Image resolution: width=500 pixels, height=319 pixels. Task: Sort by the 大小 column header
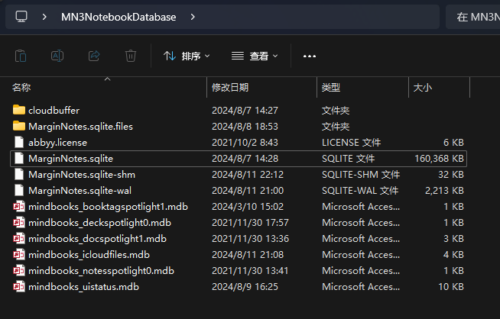click(x=422, y=88)
